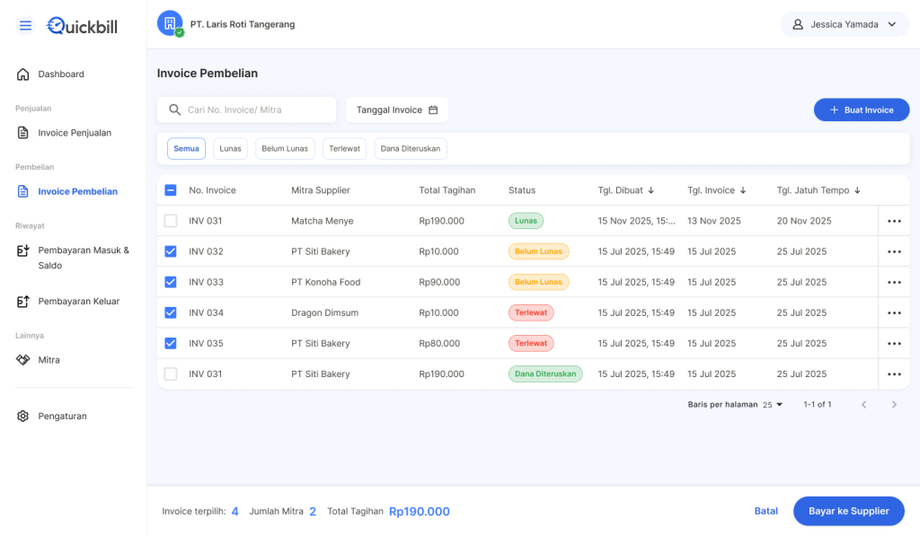This screenshot has width=920, height=536.
Task: Click the Buat Invoice button
Action: [x=861, y=110]
